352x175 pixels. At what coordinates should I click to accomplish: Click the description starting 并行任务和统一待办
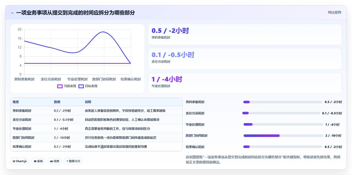121,138
